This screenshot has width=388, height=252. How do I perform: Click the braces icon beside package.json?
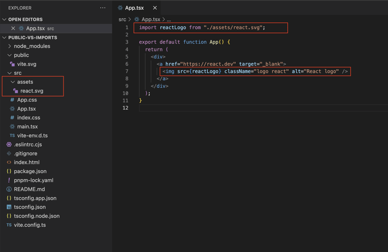[x=9, y=172]
